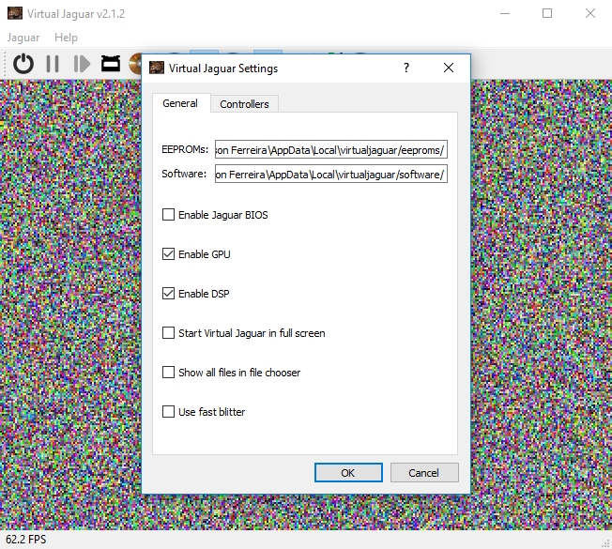Image resolution: width=612 pixels, height=549 pixels.
Task: Open the Help menu
Action: (x=66, y=38)
